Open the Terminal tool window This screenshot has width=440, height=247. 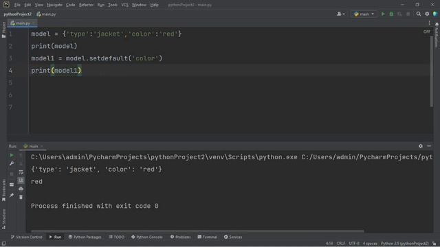(x=208, y=237)
